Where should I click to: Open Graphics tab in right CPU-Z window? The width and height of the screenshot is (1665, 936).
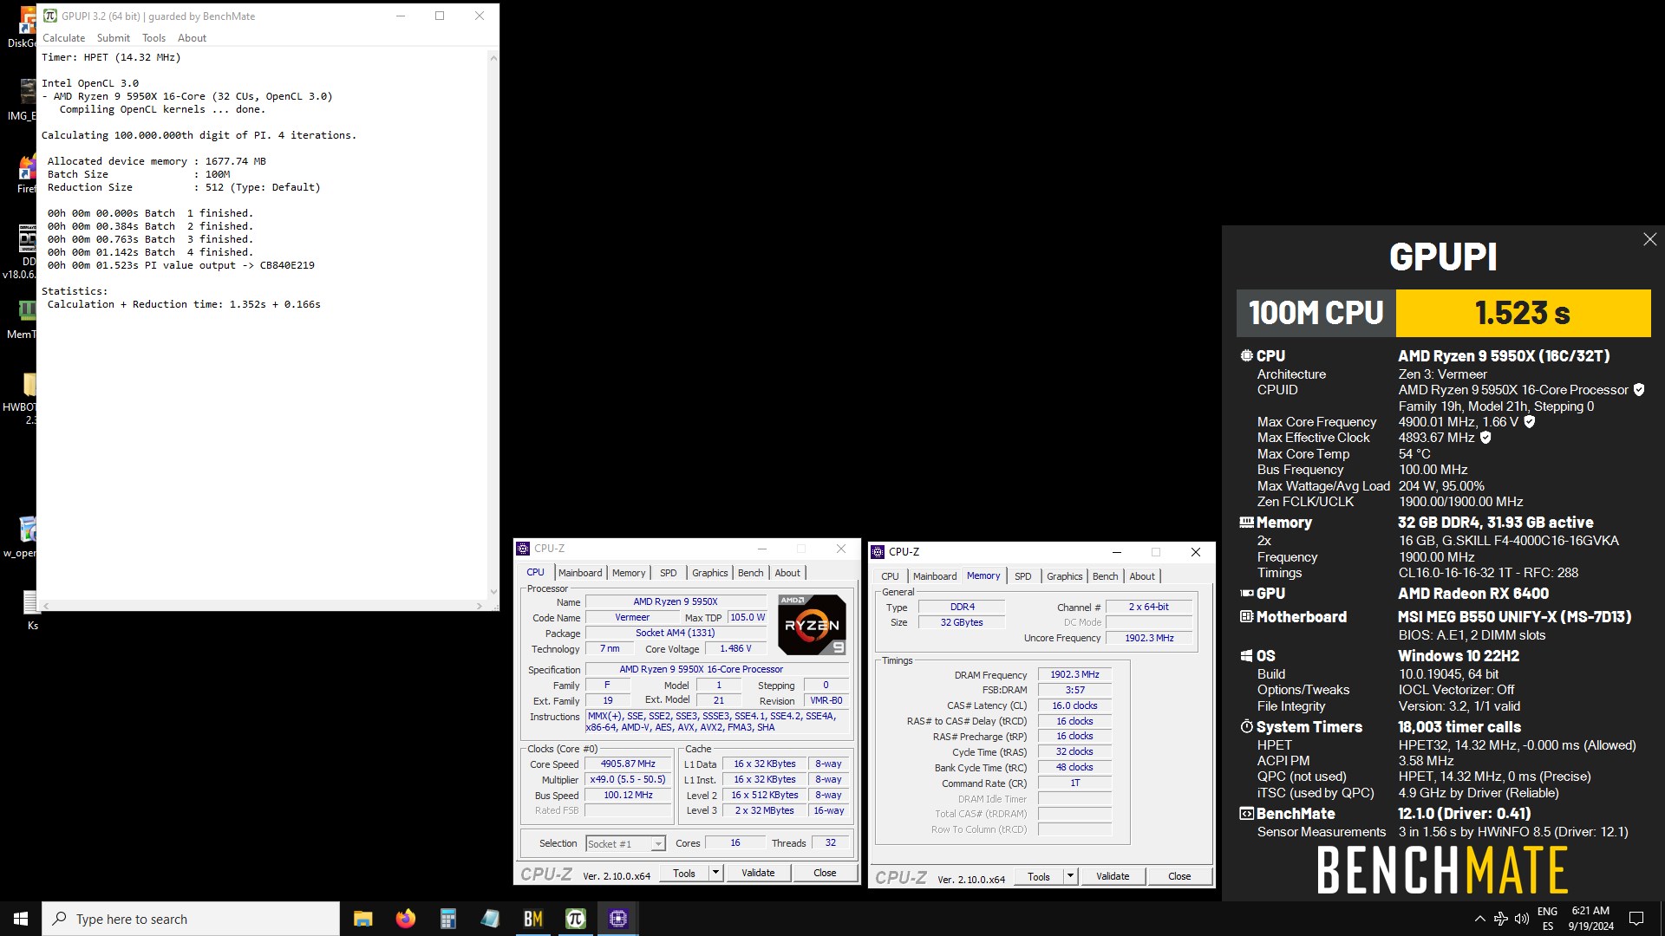point(1064,576)
